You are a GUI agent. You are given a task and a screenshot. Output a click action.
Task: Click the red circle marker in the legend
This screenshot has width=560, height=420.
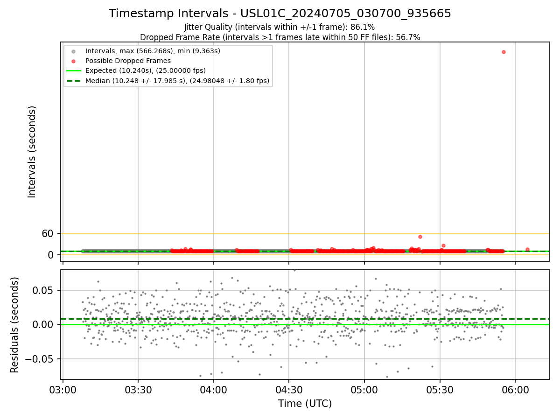73,61
